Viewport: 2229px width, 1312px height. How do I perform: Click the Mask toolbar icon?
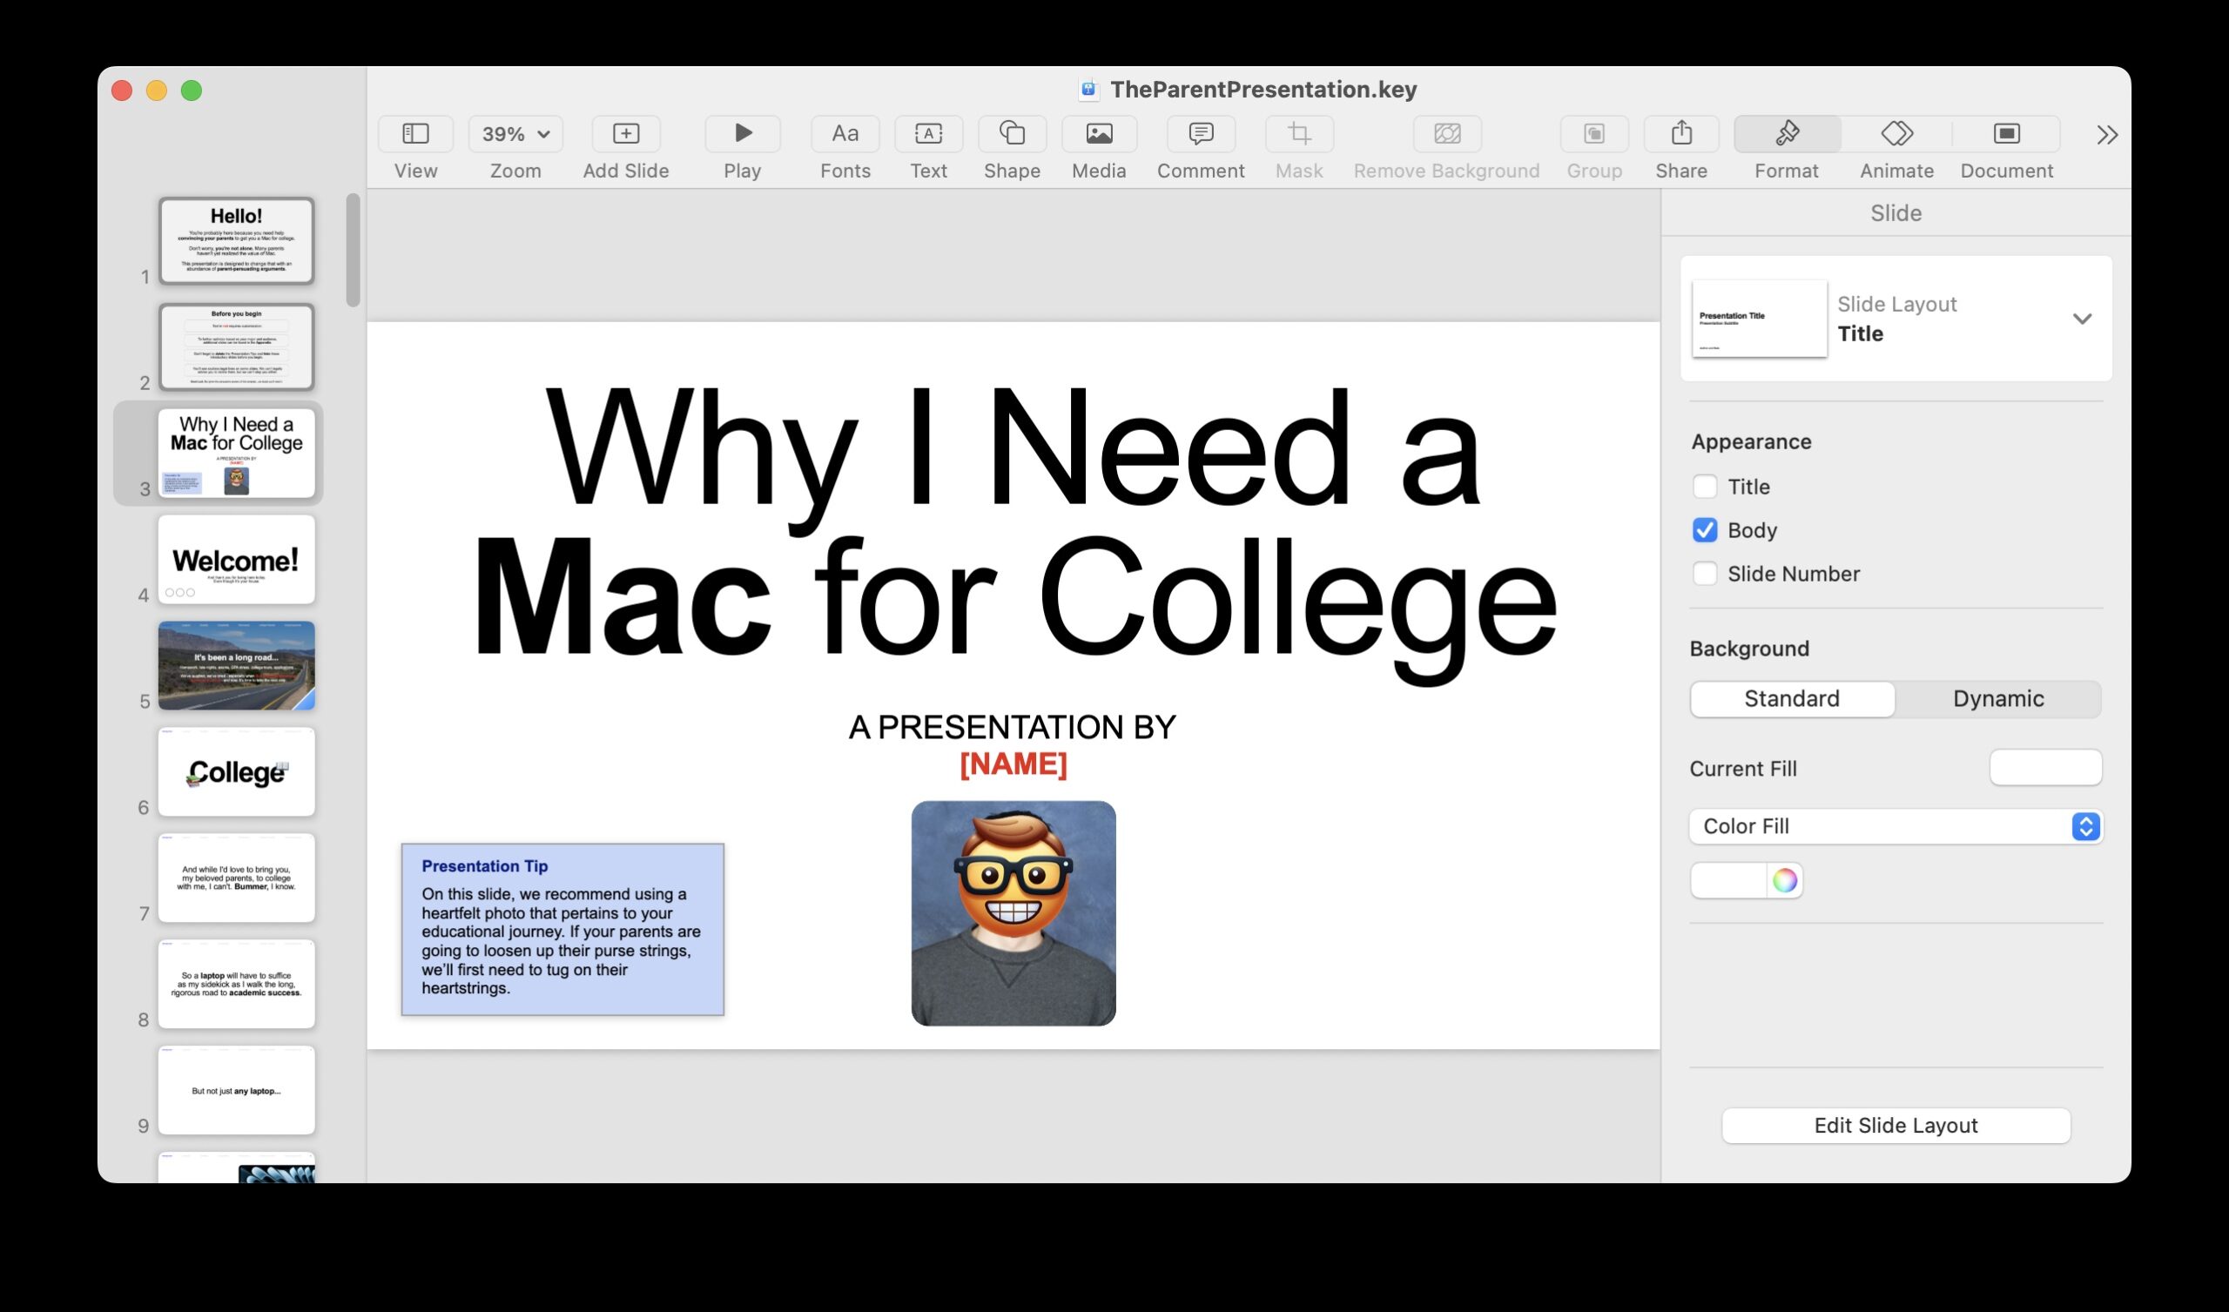1298,133
